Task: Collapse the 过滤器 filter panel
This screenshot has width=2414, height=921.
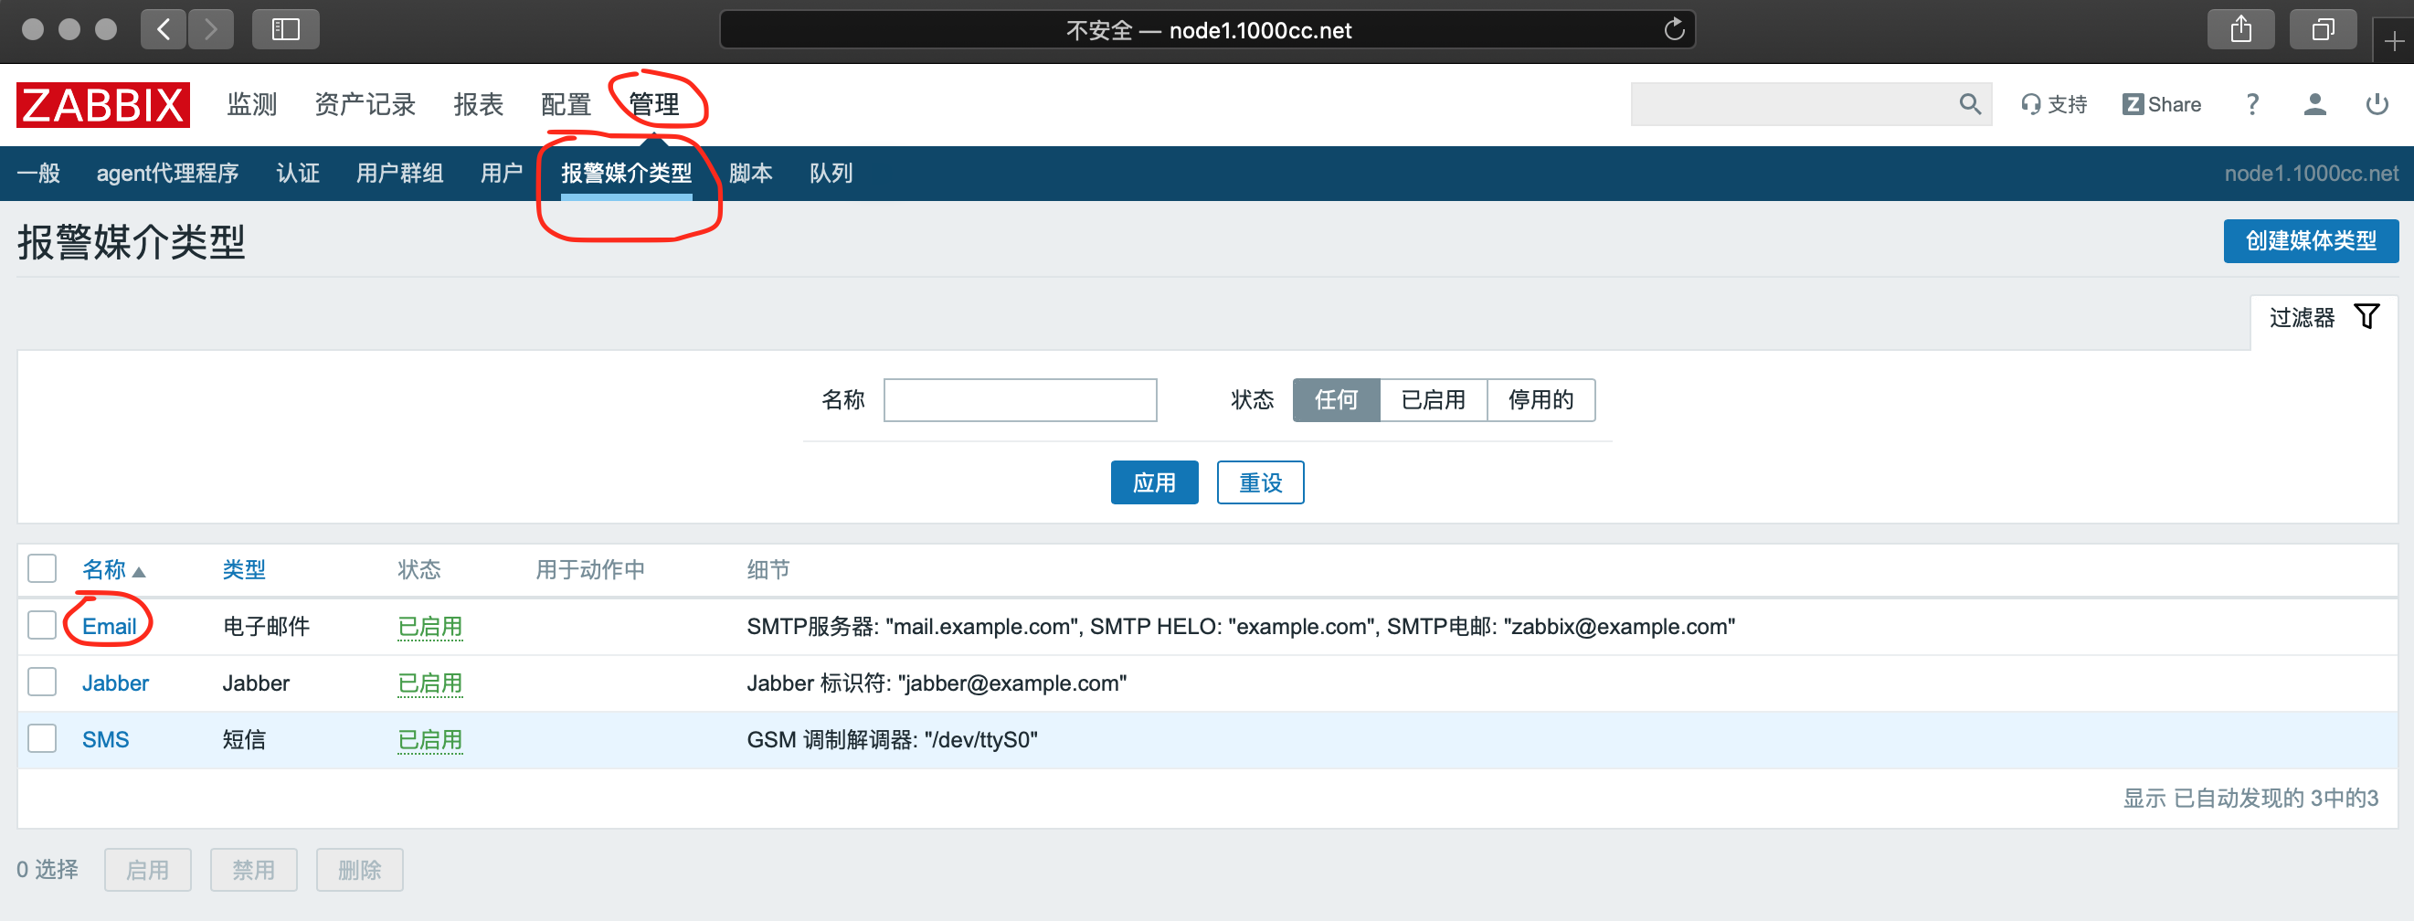Action: tap(2324, 318)
